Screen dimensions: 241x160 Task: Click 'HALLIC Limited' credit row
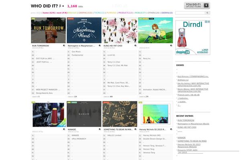point(114,136)
